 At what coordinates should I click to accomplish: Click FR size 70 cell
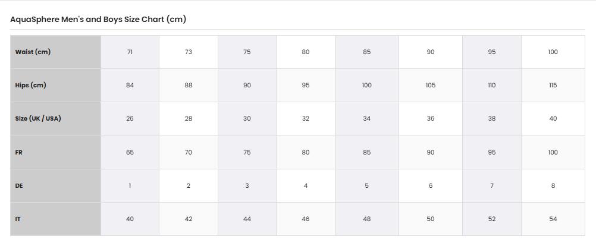click(189, 153)
